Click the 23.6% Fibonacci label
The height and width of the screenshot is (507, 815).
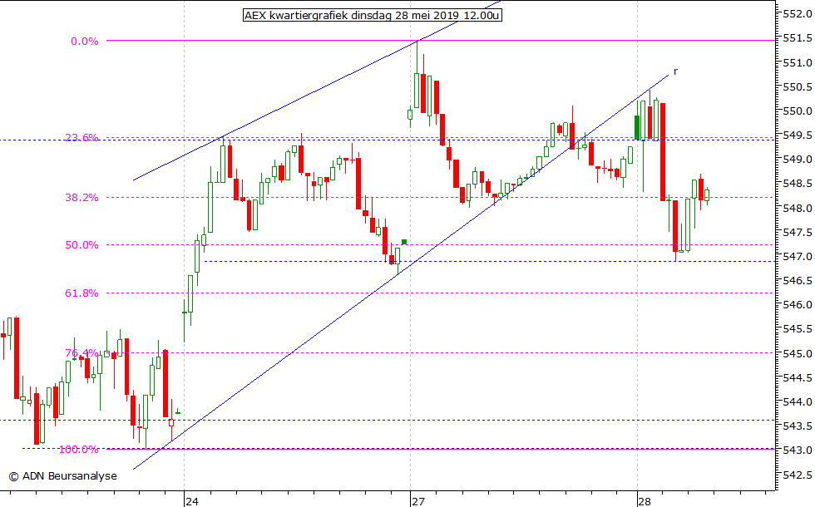(81, 137)
